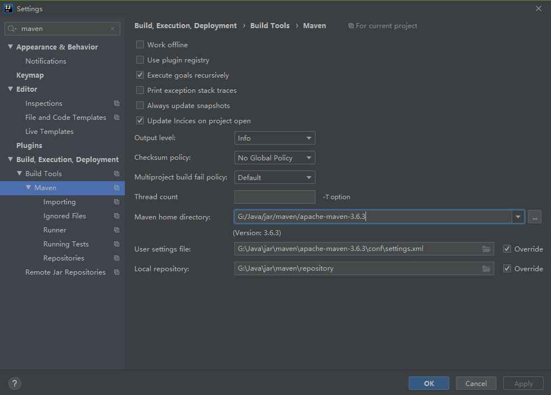Viewport: 551px width, 395px height.
Task: Click the IntelliJ IDEA logo in title bar
Action: click(x=8, y=8)
